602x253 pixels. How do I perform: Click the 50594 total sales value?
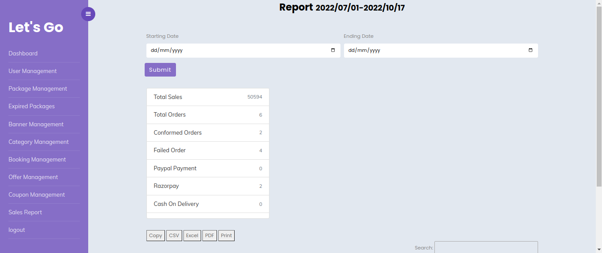click(x=255, y=97)
